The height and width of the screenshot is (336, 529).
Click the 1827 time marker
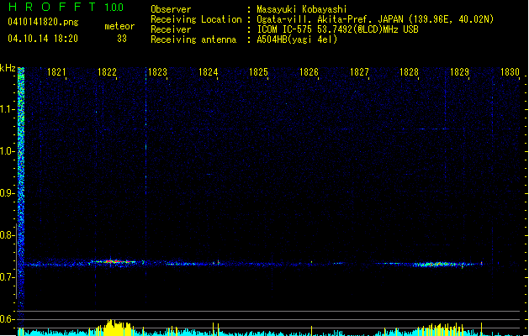359,72
